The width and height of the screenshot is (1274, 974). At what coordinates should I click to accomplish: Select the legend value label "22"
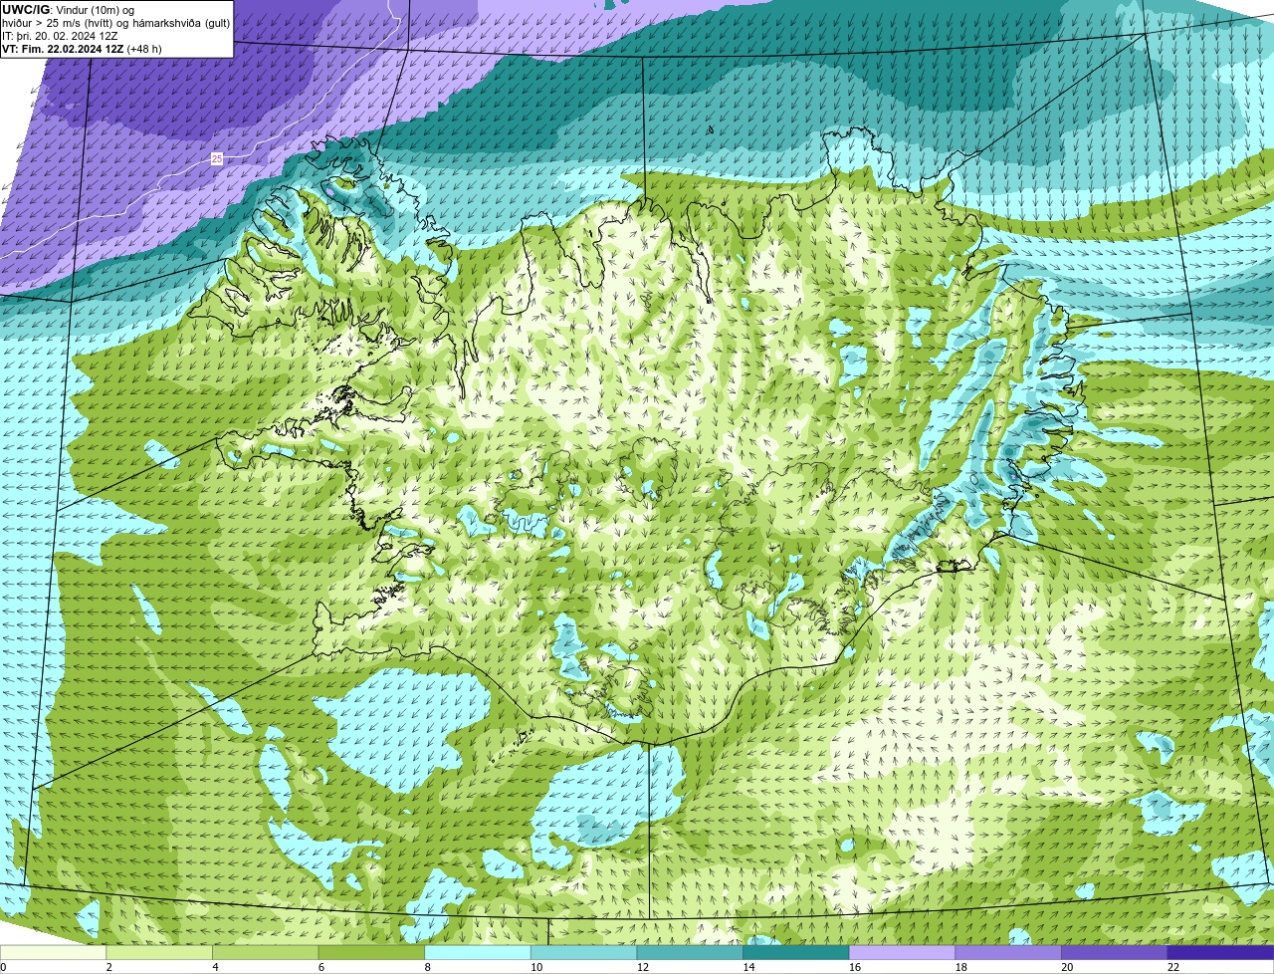coord(1173,967)
